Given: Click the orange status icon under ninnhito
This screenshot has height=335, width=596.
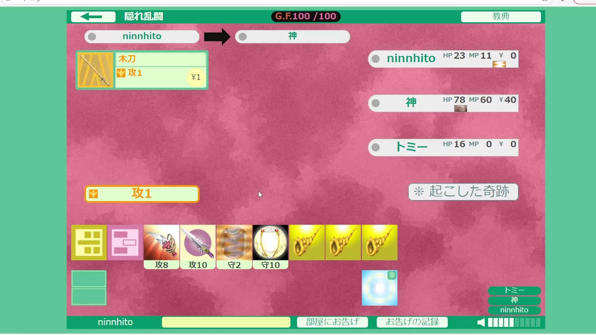Looking at the screenshot, I should pyautogui.click(x=499, y=64).
